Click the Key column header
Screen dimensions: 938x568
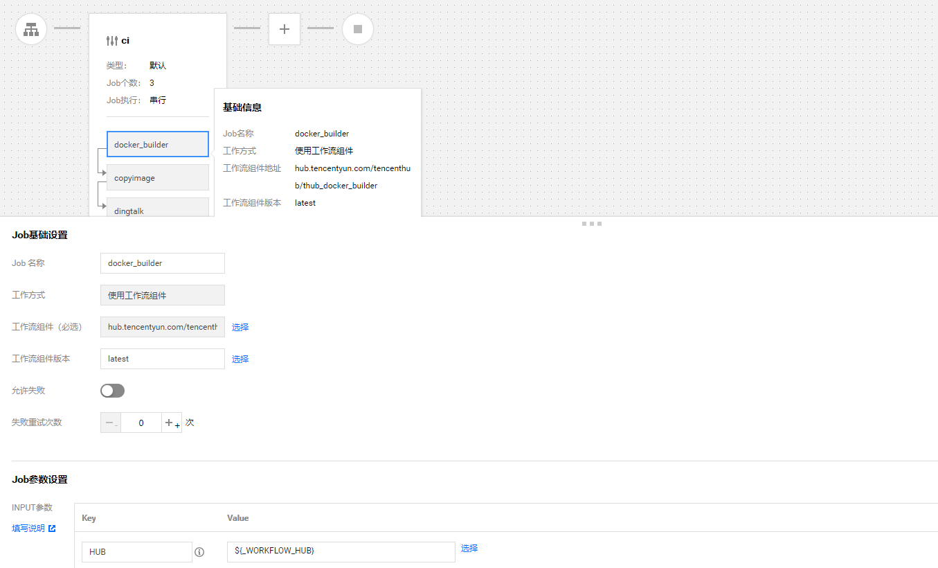(x=89, y=518)
